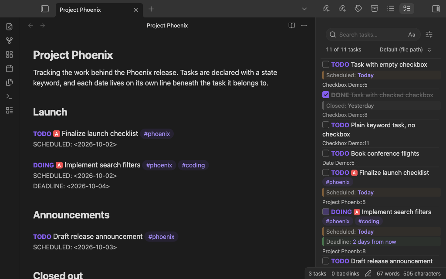Expand the tab list chevron
The height and width of the screenshot is (279, 446).
coord(304,9)
